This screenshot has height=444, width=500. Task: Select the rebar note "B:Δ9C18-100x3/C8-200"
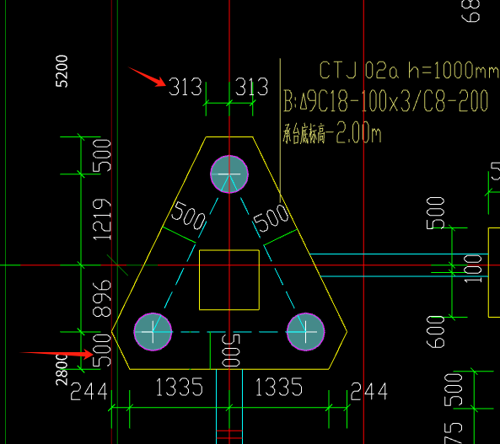(x=386, y=101)
